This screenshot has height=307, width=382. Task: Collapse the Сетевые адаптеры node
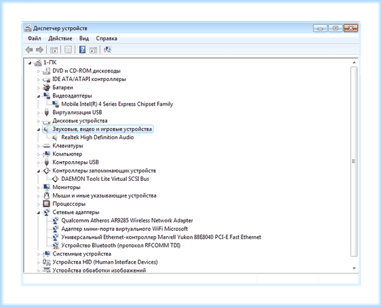coord(38,213)
